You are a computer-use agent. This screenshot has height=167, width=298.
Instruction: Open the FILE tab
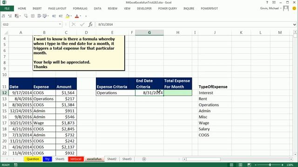coord(7,8)
